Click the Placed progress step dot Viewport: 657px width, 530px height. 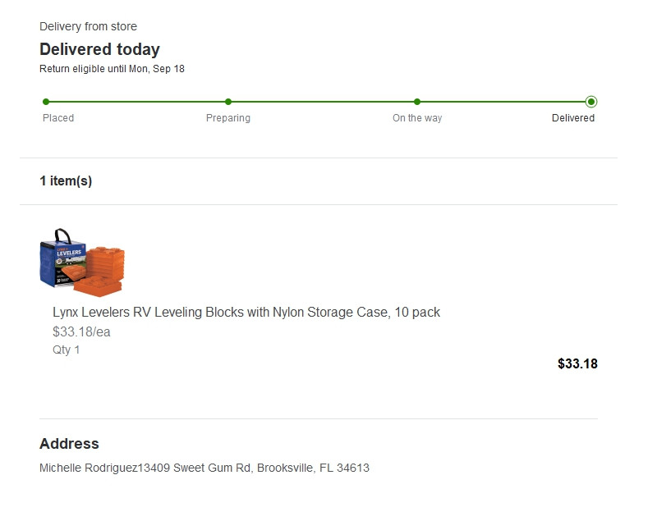[x=46, y=102]
